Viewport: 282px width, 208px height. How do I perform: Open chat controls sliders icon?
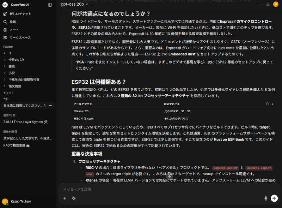click(268, 4)
